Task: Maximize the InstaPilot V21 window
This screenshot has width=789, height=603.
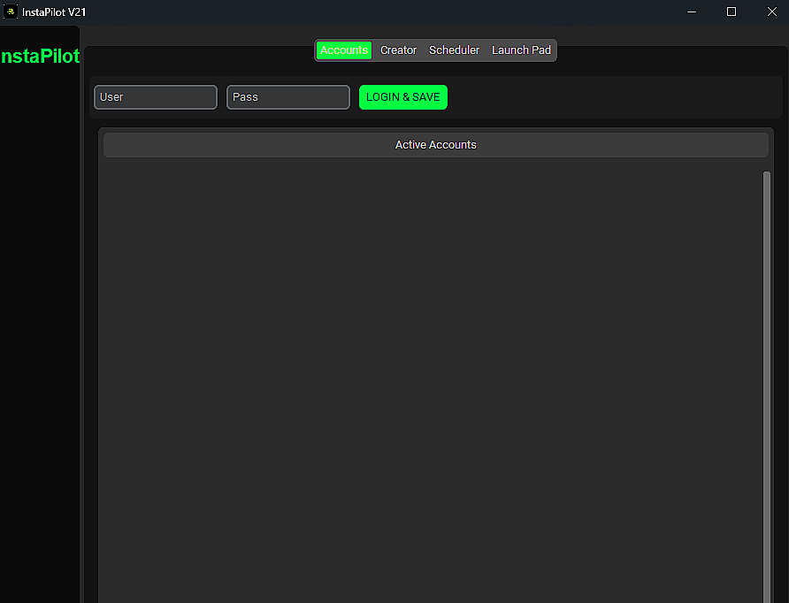Action: (732, 11)
